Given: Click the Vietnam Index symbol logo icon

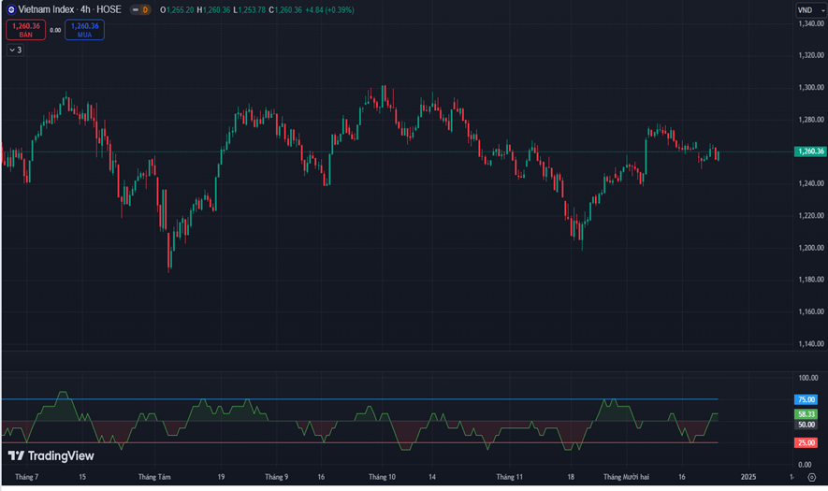Looking at the screenshot, I should (10, 9).
